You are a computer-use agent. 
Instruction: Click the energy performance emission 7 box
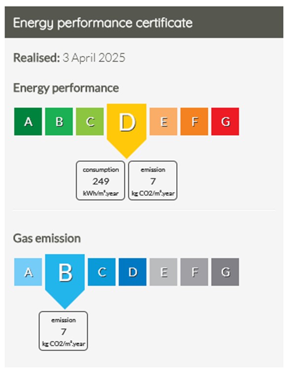(x=153, y=181)
